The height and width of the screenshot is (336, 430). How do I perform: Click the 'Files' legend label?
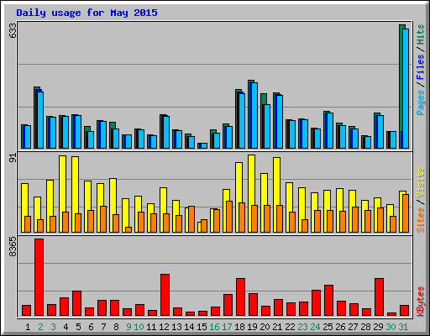(x=421, y=67)
